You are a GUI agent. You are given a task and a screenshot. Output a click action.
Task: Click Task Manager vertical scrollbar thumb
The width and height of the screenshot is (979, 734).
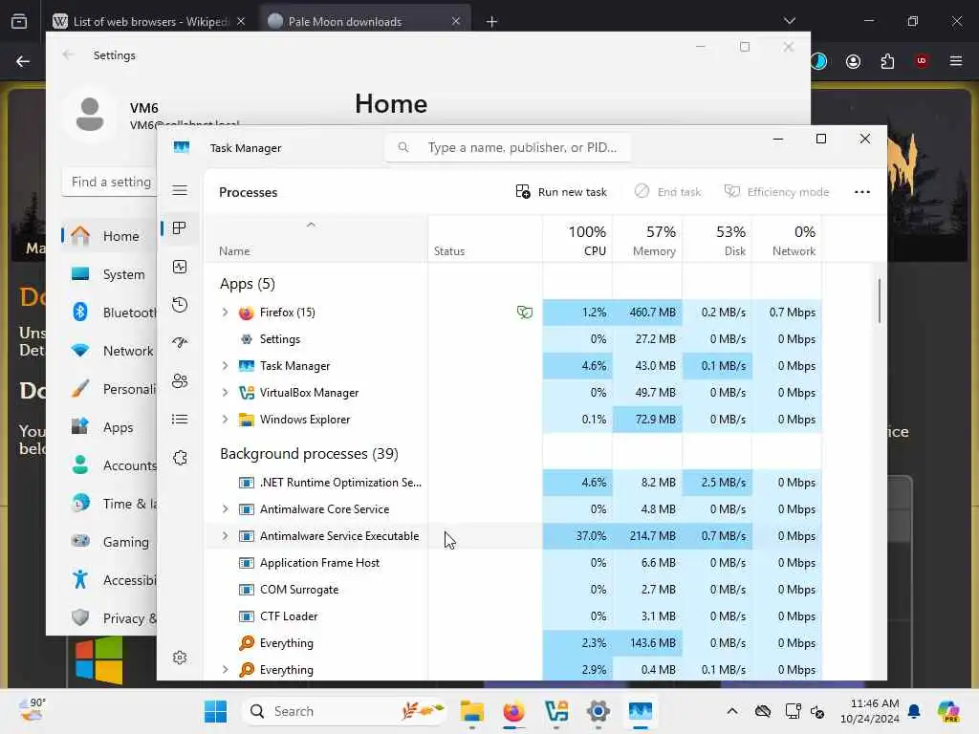[x=880, y=301]
